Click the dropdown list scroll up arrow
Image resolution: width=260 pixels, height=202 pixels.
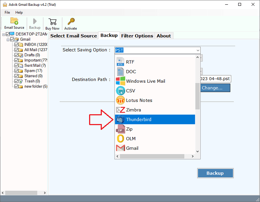pyautogui.click(x=197, y=57)
